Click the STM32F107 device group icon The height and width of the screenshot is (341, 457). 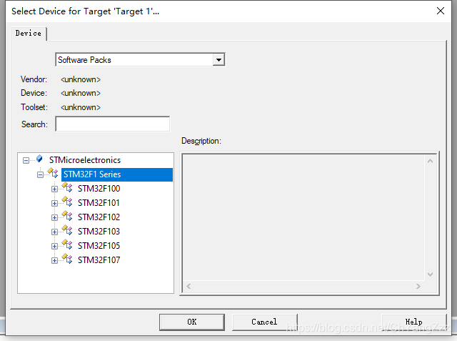pos(67,259)
